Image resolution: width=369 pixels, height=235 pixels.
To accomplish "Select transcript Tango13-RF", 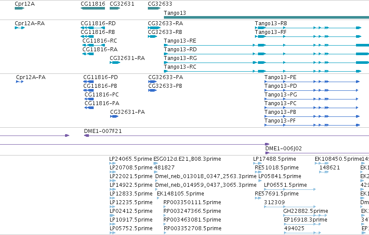I will coord(271,32).
